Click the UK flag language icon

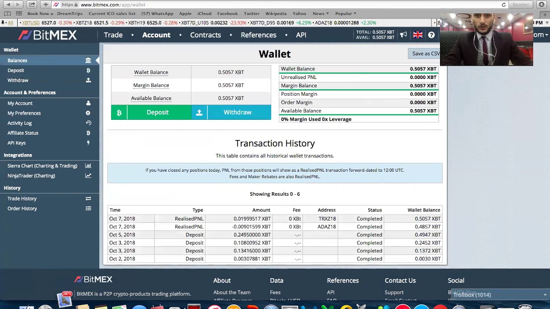click(418, 35)
